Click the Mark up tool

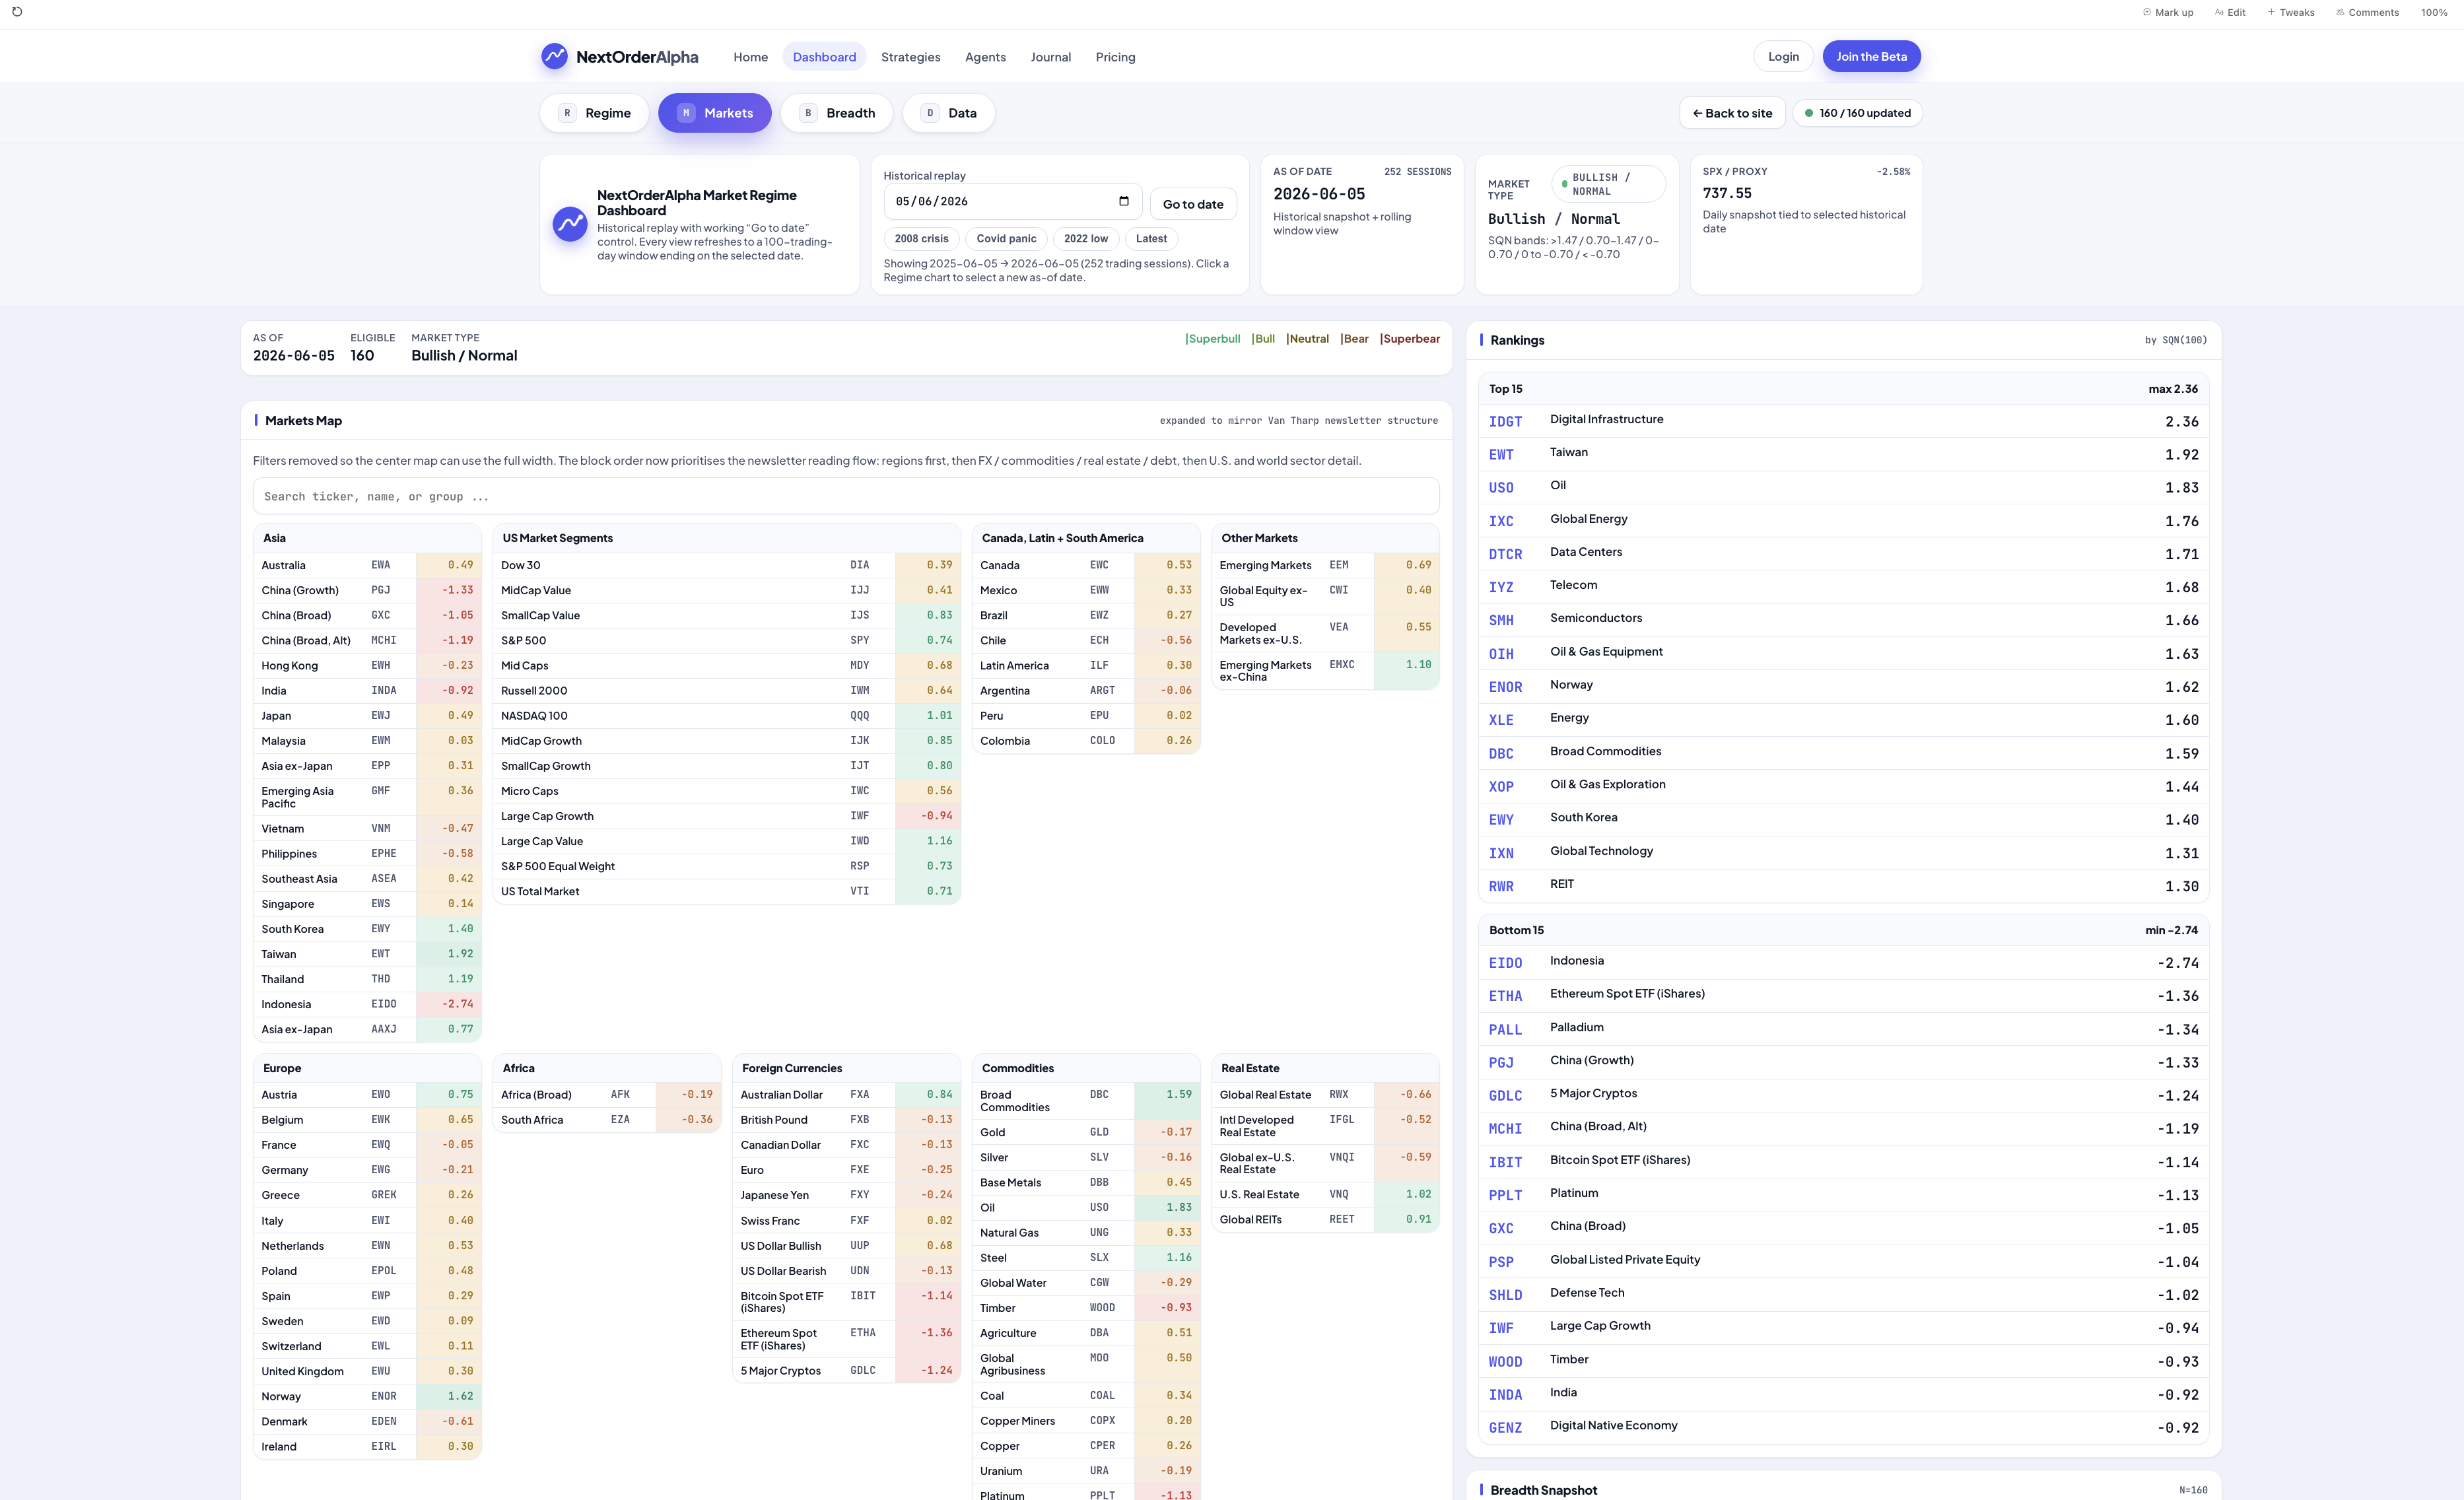2168,13
